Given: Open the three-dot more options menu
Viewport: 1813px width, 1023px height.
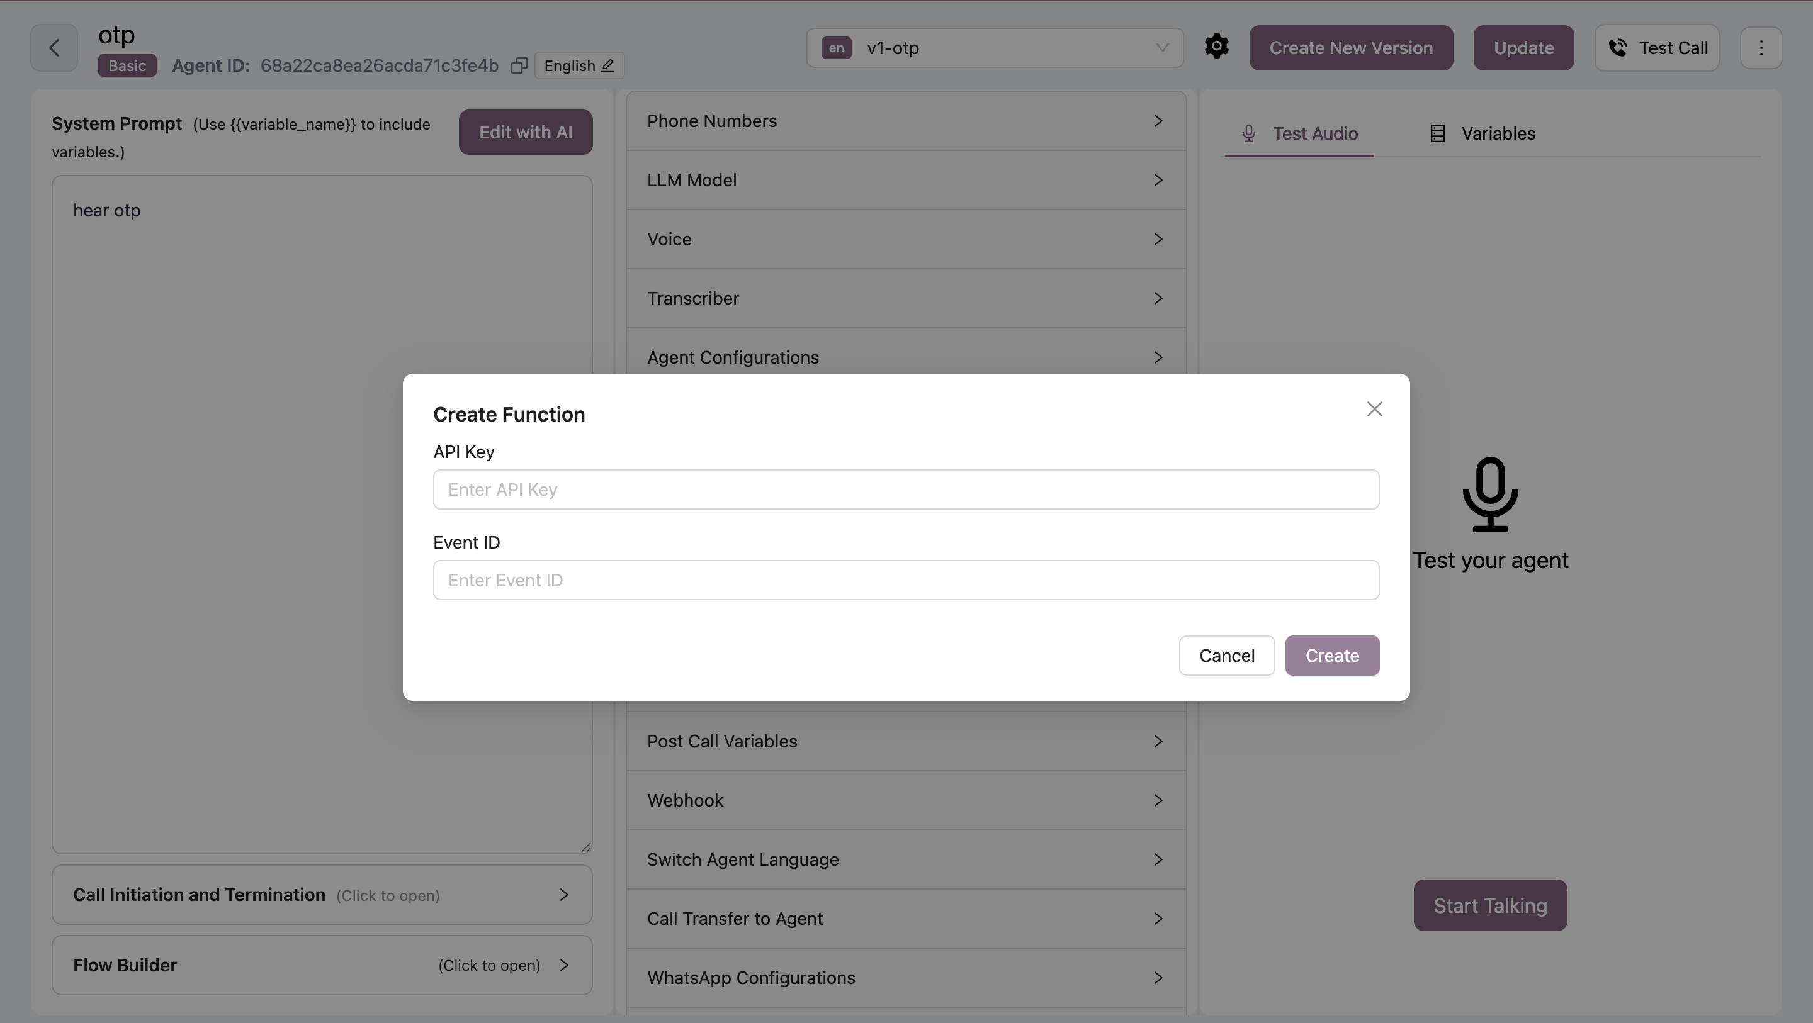Looking at the screenshot, I should [1761, 48].
